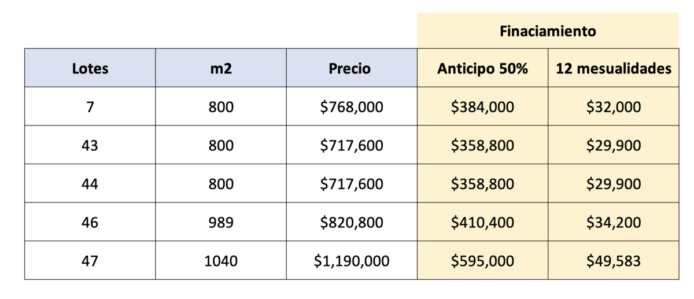Select the 12 mesualidades header cell

coord(614,69)
